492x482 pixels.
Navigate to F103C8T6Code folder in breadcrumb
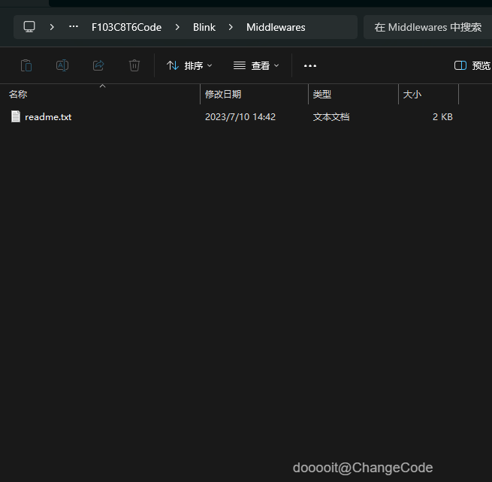[126, 27]
